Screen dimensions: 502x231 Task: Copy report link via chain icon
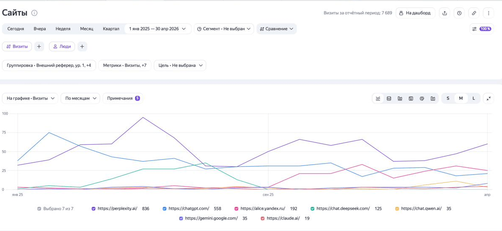click(x=474, y=13)
